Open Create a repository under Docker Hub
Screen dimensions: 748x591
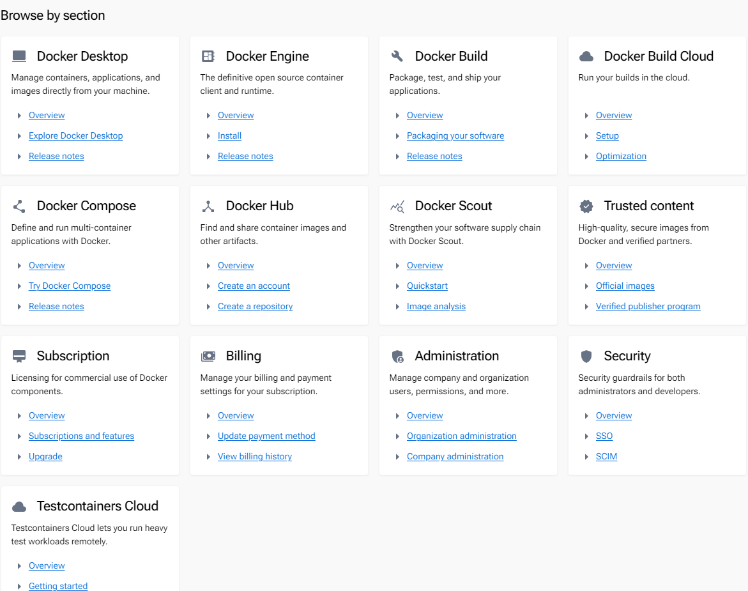[x=255, y=307]
